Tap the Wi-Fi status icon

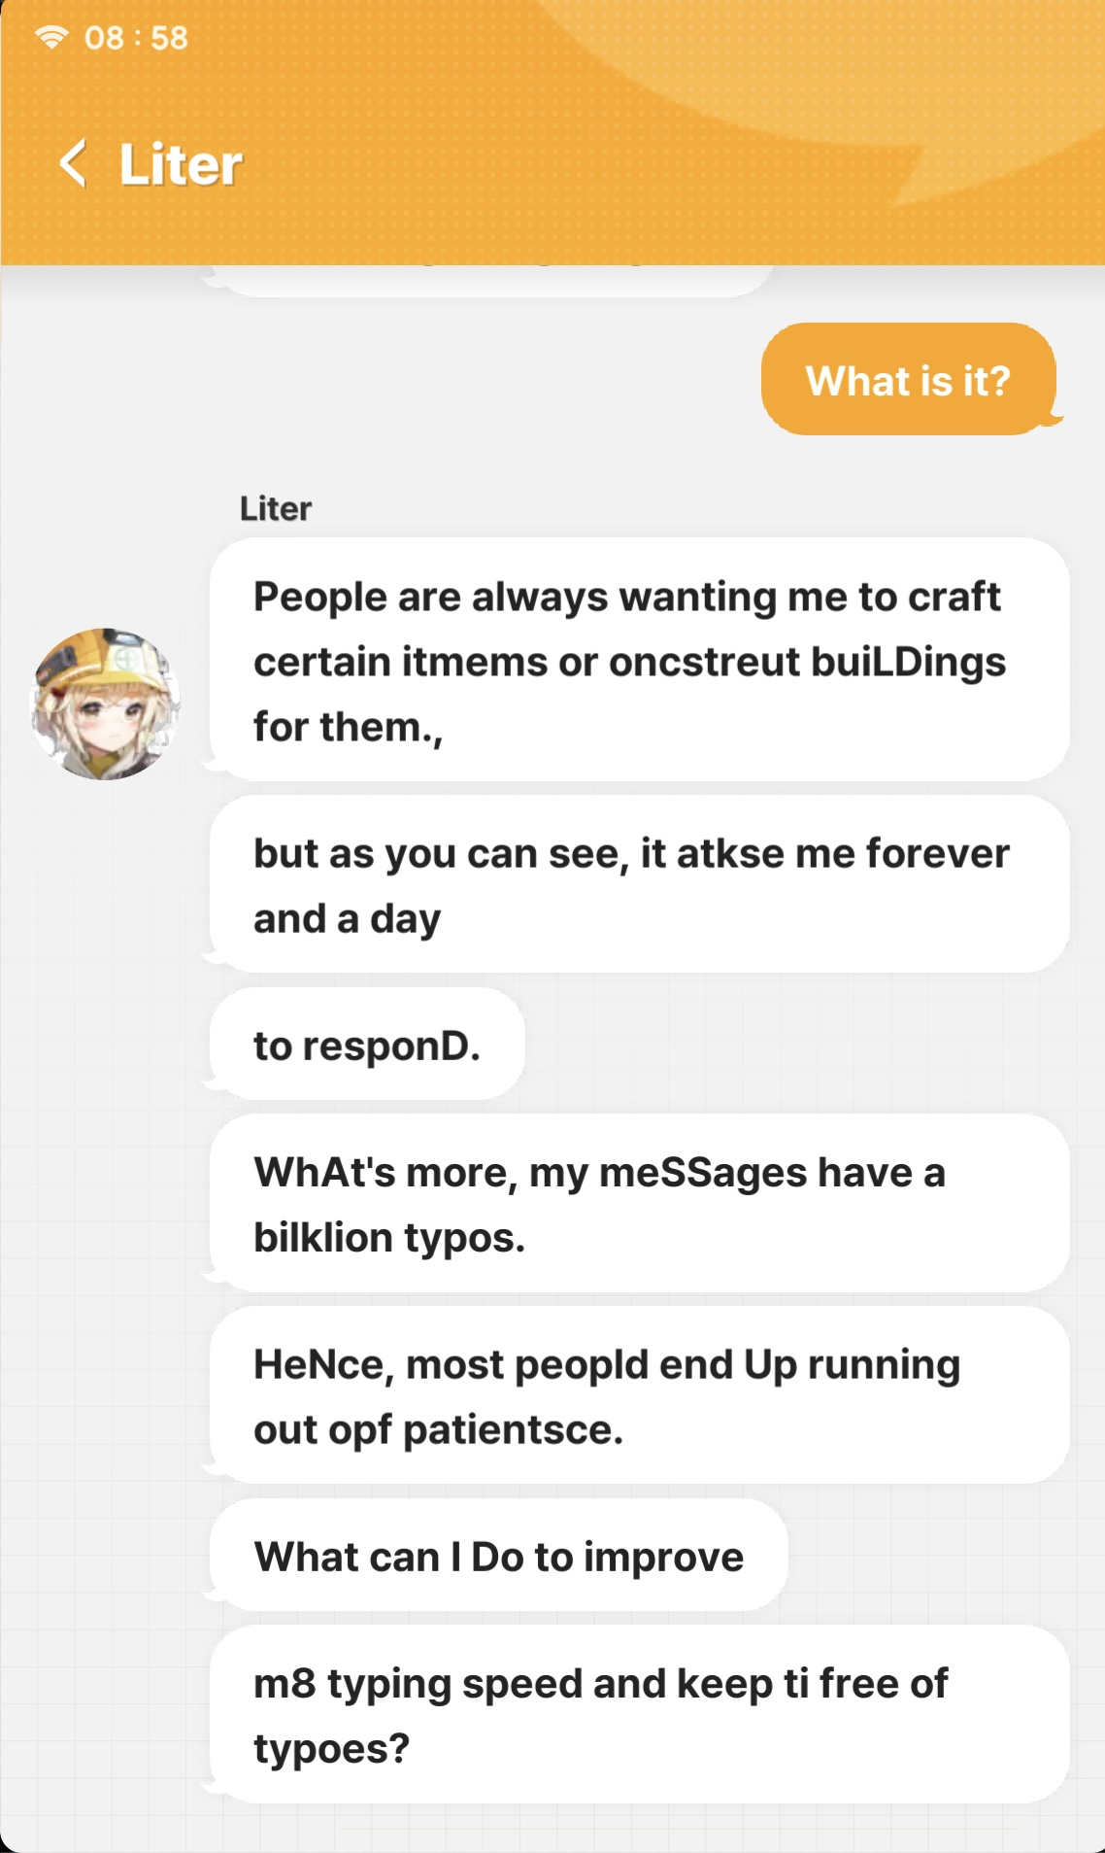(x=50, y=38)
